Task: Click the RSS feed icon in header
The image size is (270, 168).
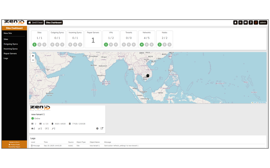Action: pos(240,23)
